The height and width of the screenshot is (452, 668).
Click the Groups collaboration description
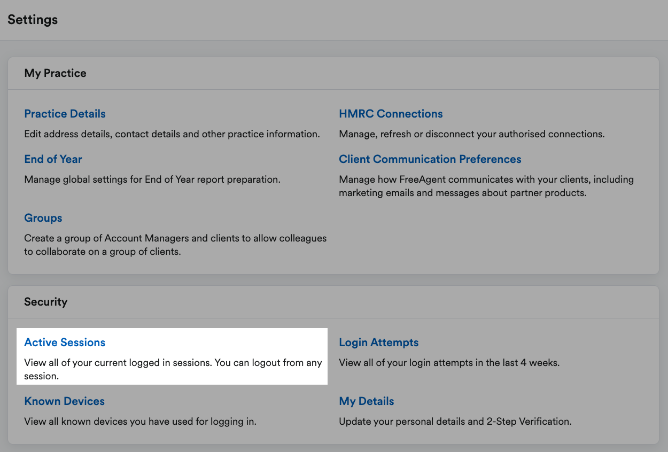tap(175, 245)
